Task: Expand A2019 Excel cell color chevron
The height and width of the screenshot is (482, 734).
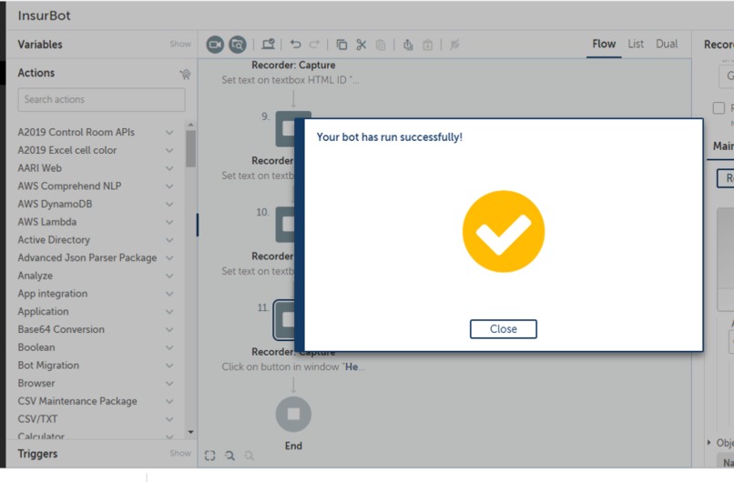Action: click(x=169, y=151)
